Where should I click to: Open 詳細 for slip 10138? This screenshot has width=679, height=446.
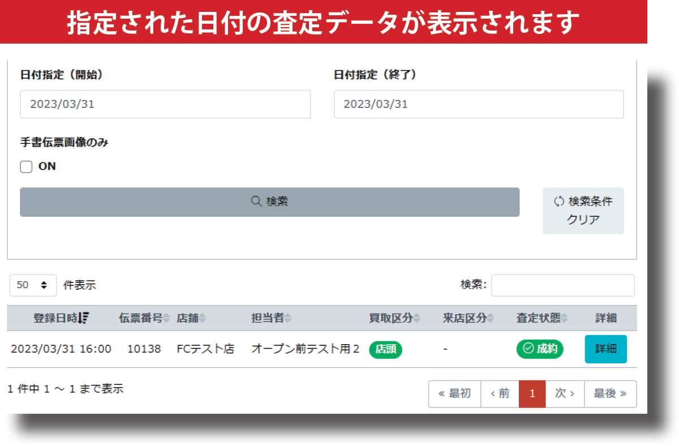pos(605,349)
